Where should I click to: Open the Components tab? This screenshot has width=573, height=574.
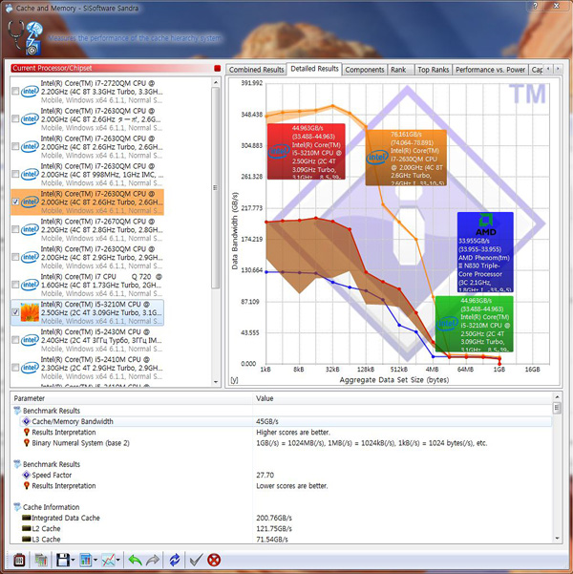click(364, 70)
